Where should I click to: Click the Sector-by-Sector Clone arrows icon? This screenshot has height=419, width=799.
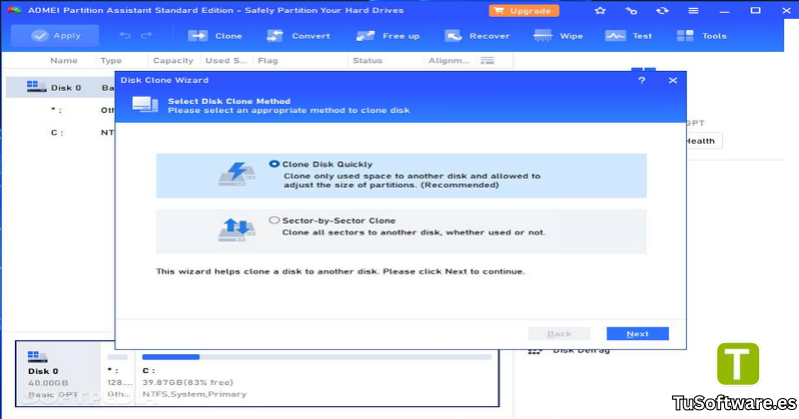click(237, 229)
